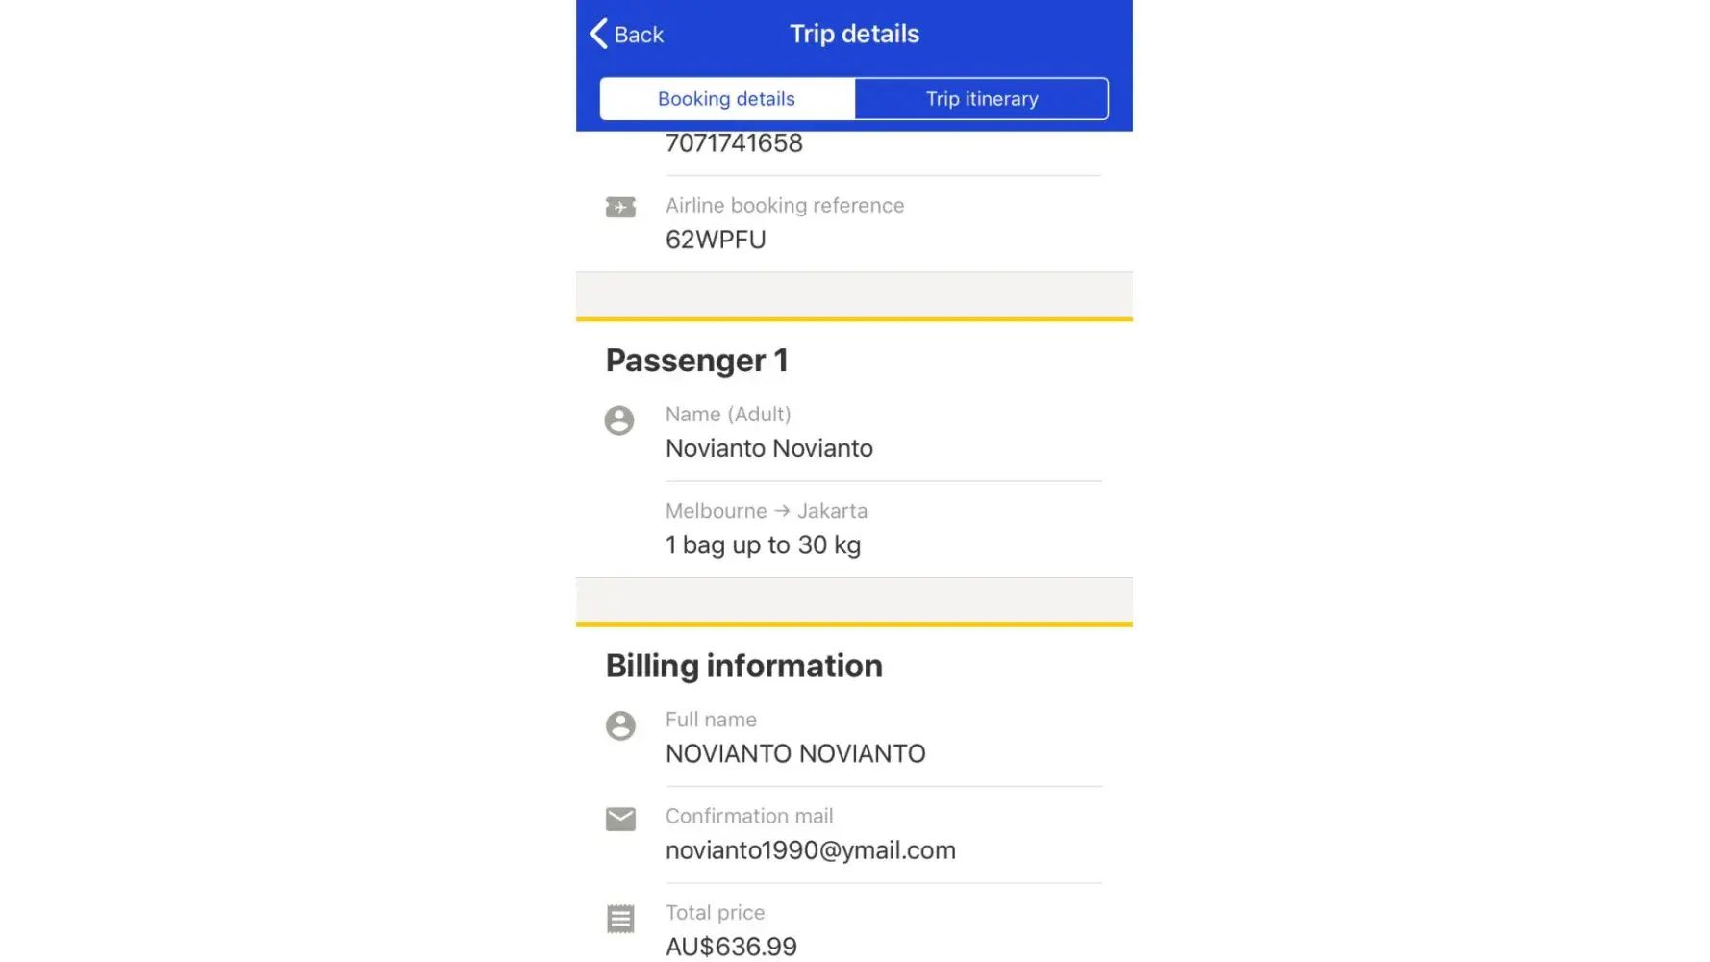The image size is (1710, 962).
Task: Click the Passenger 1 heading
Action: point(696,361)
